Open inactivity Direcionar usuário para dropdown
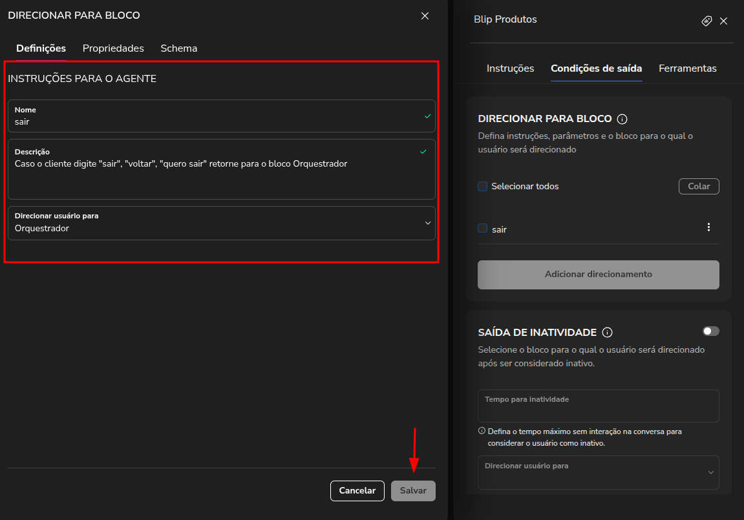The width and height of the screenshot is (744, 520). [x=598, y=472]
